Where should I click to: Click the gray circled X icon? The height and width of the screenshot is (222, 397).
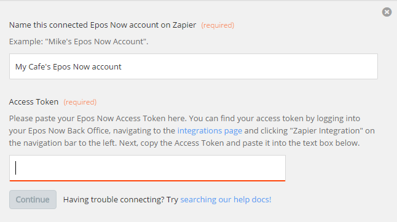pos(387,12)
